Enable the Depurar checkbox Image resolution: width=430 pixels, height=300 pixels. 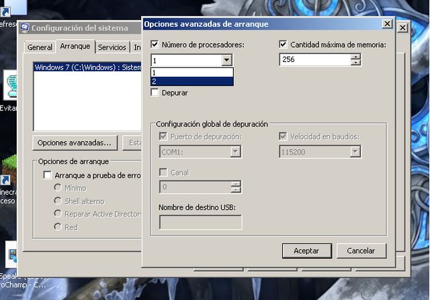(x=155, y=93)
